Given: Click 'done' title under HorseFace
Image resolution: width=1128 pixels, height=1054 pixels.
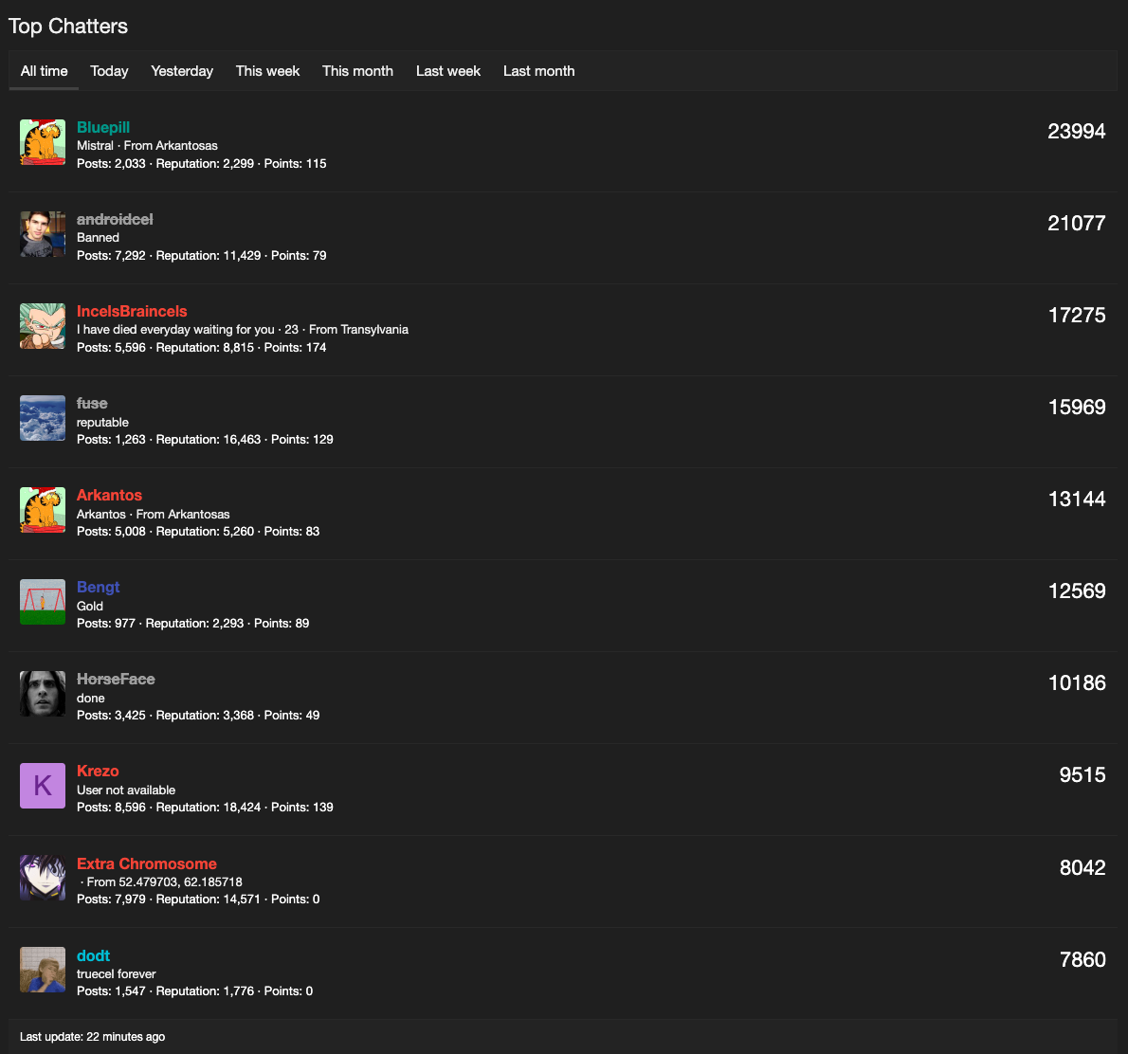Looking at the screenshot, I should pyautogui.click(x=91, y=699).
